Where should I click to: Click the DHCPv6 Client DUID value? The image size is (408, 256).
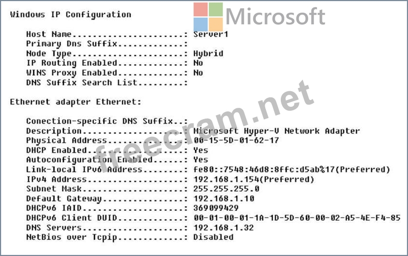pos(297,218)
